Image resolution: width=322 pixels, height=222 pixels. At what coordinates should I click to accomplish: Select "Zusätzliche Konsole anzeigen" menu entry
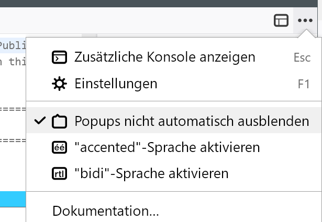tap(164, 57)
